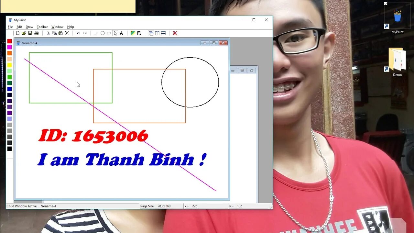Select the Ellipse drawing tool
Screen dimensions: 414x233
coord(103,33)
